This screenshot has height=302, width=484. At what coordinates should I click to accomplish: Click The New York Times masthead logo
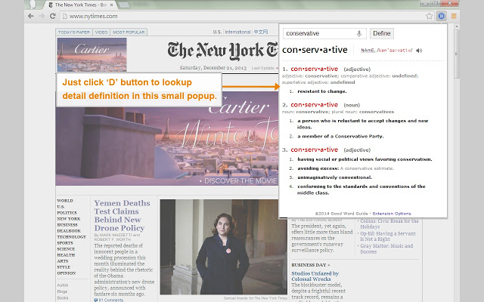click(x=223, y=51)
